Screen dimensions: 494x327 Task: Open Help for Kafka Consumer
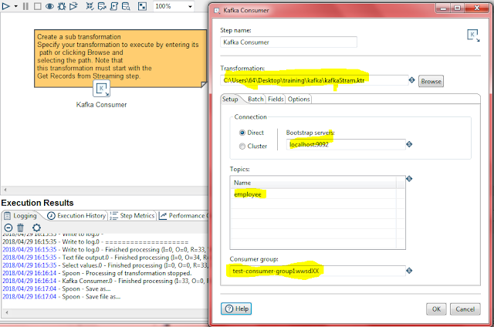pos(236,308)
